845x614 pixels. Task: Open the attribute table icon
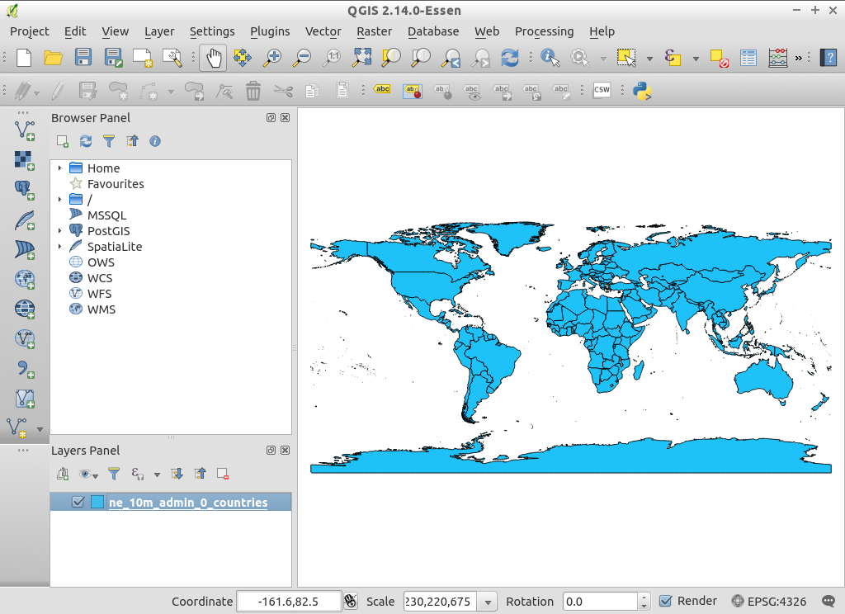[x=748, y=58]
